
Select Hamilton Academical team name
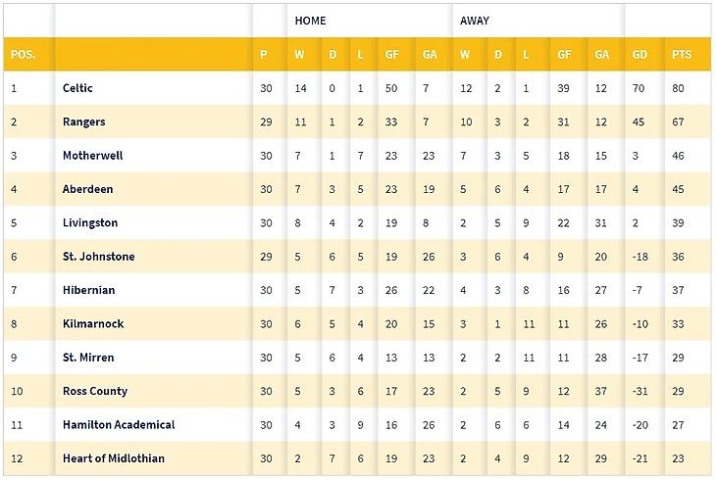[118, 425]
